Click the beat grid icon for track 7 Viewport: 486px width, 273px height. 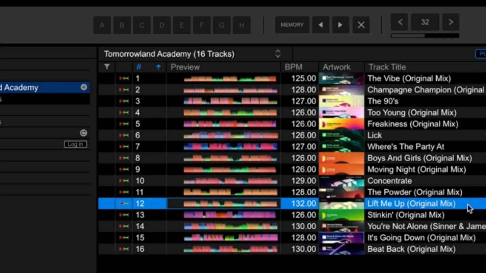[124, 147]
